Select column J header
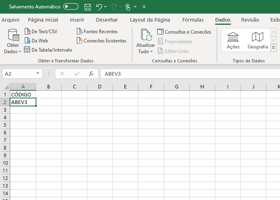The image size is (280, 200). coord(253,87)
